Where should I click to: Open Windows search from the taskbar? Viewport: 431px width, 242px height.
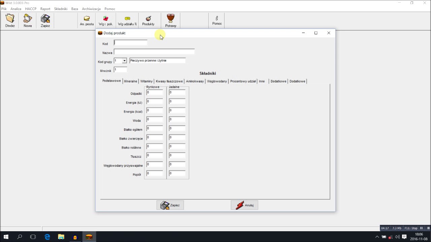pyautogui.click(x=20, y=237)
